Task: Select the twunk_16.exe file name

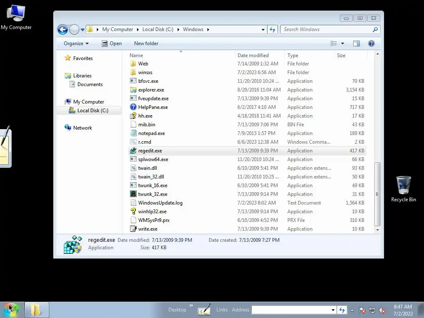Action: (x=152, y=185)
